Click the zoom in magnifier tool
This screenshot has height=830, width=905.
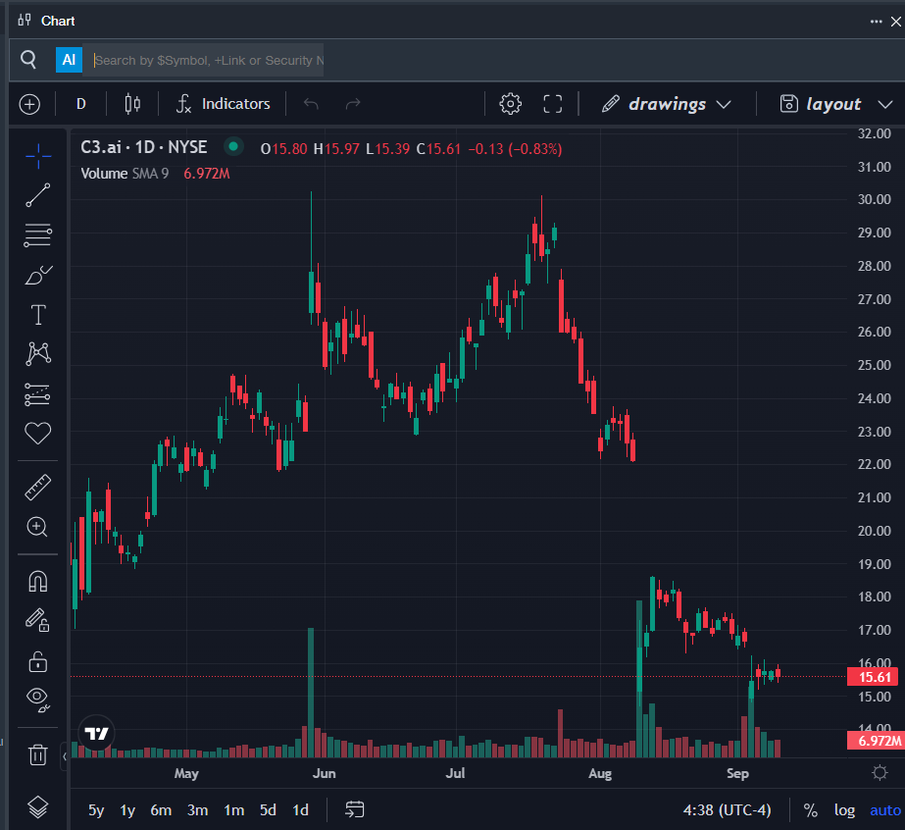[38, 528]
